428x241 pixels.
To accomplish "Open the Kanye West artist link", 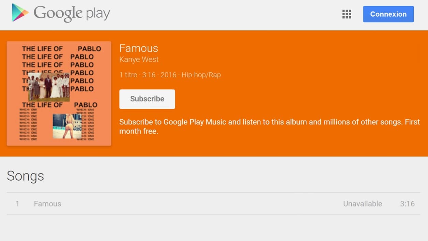I will point(139,59).
